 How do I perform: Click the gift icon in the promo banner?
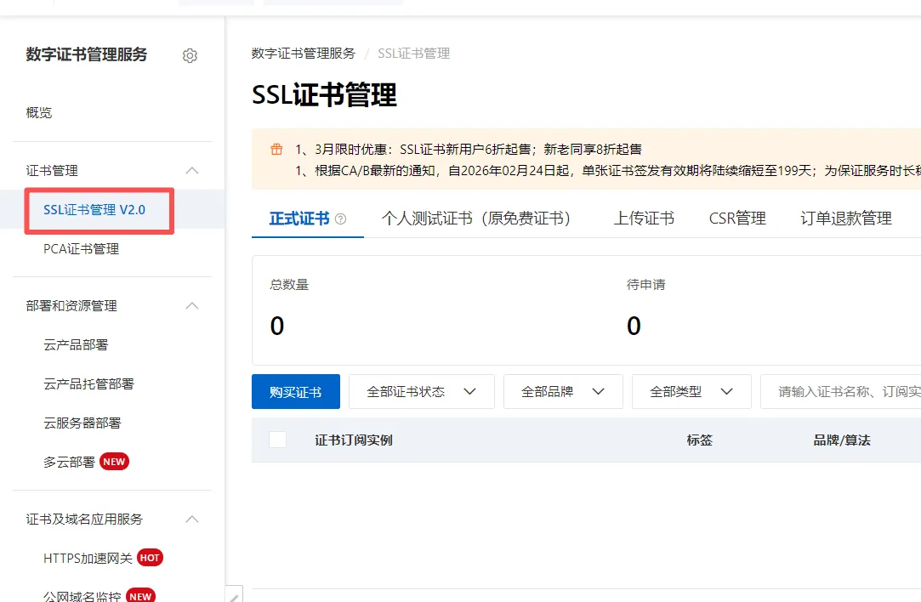click(x=276, y=149)
